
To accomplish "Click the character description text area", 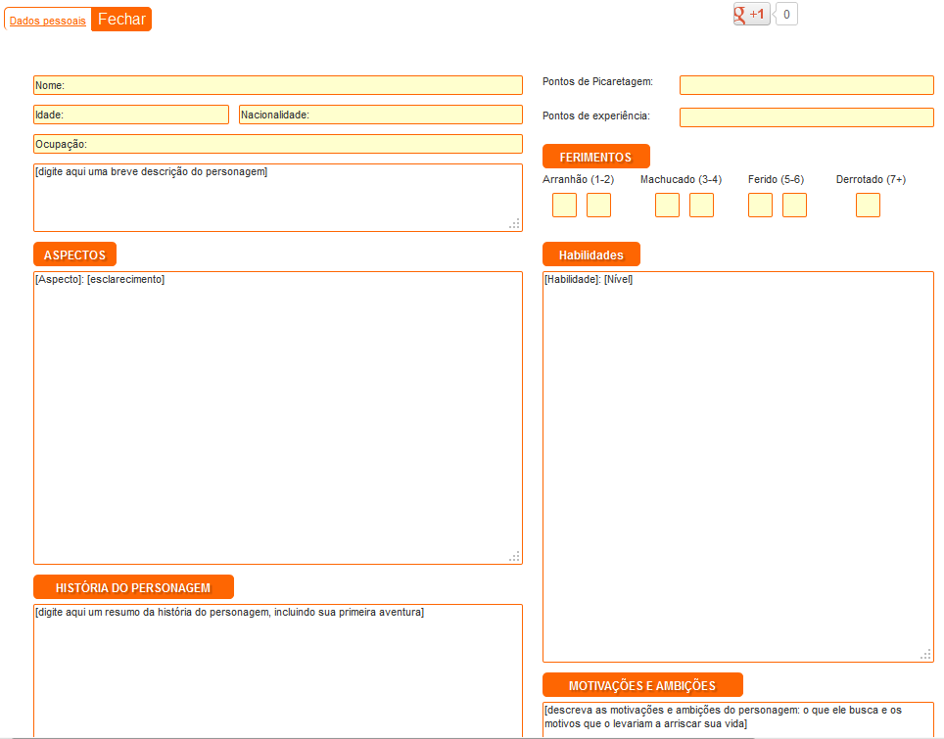I will pos(278,199).
